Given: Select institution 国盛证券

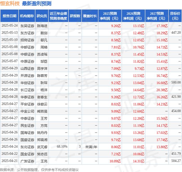Looking at the screenshot, I should pos(27,140).
